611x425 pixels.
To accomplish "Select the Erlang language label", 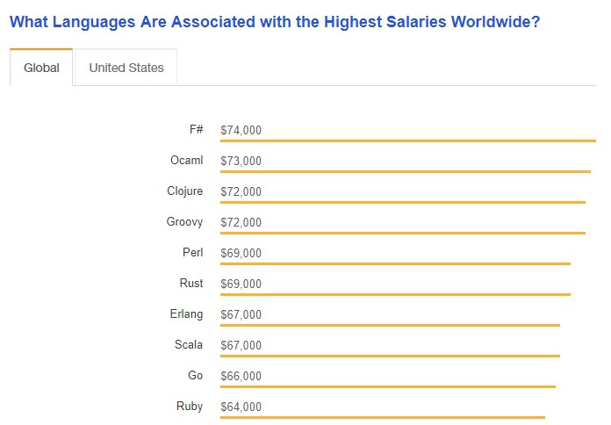I will [186, 313].
